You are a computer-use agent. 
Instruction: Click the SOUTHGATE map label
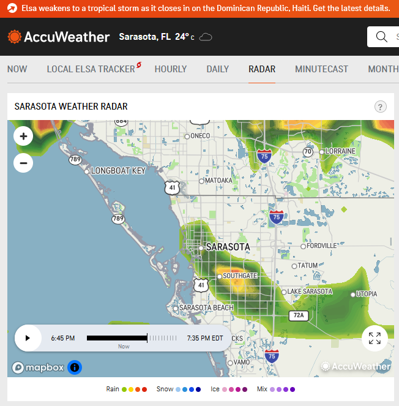(x=240, y=276)
